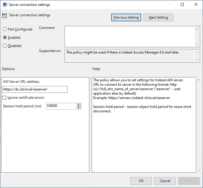Cancel the server connection dialog
The height and width of the screenshot is (188, 203).
(165, 181)
